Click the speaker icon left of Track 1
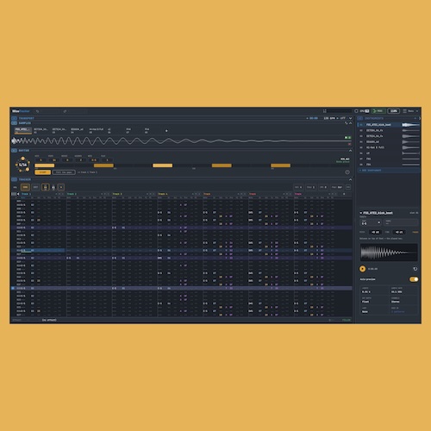This screenshot has width=431, height=431. click(x=18, y=194)
